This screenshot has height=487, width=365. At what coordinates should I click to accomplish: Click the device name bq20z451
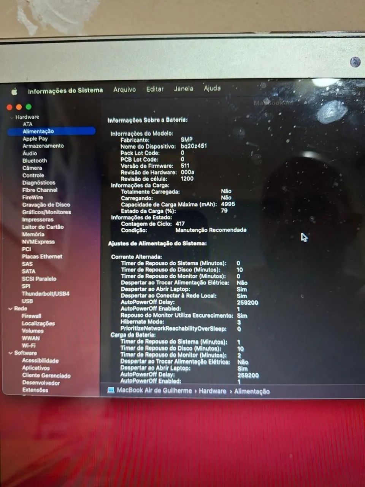(194, 146)
